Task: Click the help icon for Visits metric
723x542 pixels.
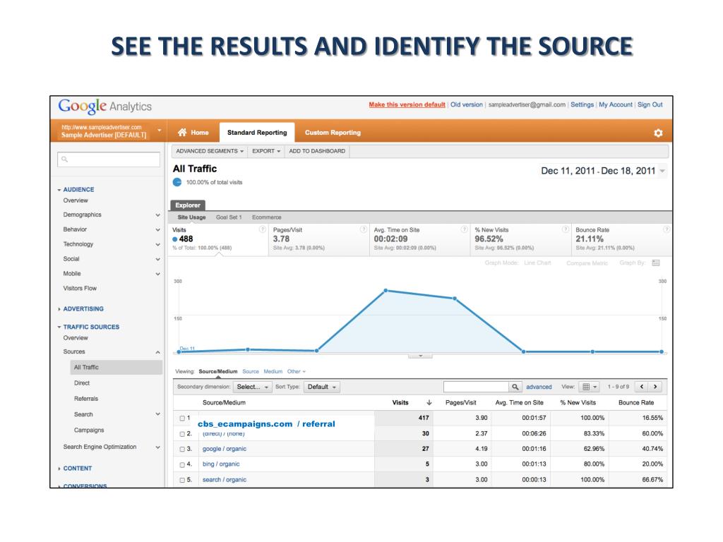Action: [x=263, y=229]
